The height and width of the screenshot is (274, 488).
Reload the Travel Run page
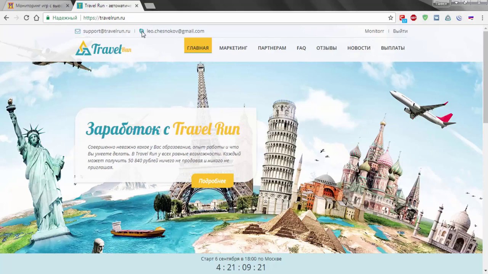26,18
